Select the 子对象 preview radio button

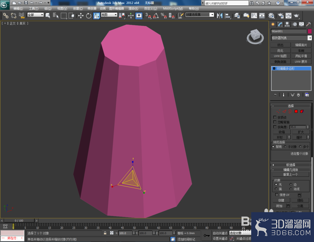[285, 146]
